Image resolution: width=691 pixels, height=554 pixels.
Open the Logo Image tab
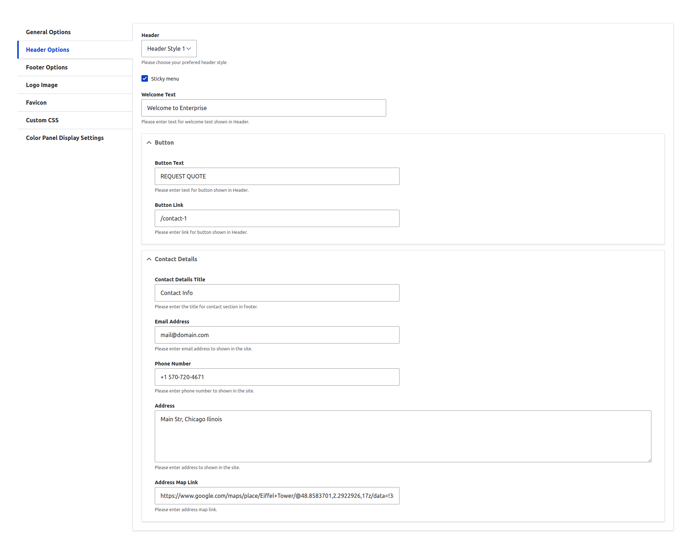tap(42, 85)
